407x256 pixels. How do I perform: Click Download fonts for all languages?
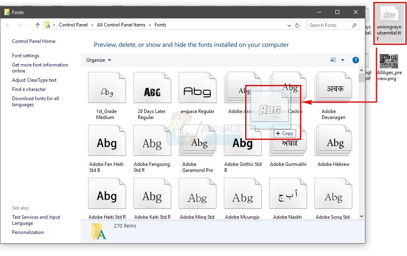point(36,101)
